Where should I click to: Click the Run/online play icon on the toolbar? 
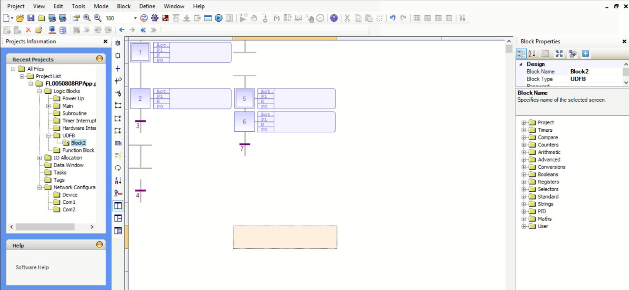(x=219, y=18)
